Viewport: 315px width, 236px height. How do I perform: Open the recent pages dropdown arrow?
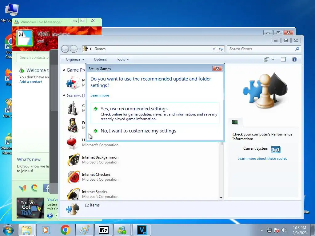[x=80, y=49]
